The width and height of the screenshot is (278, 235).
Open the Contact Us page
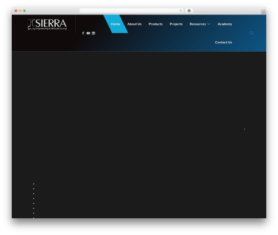pos(224,42)
